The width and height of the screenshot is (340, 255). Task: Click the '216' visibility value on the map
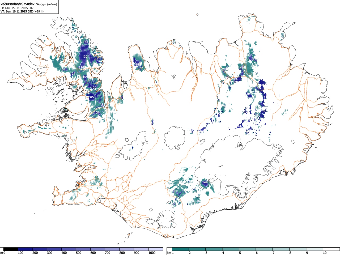click(x=81, y=67)
